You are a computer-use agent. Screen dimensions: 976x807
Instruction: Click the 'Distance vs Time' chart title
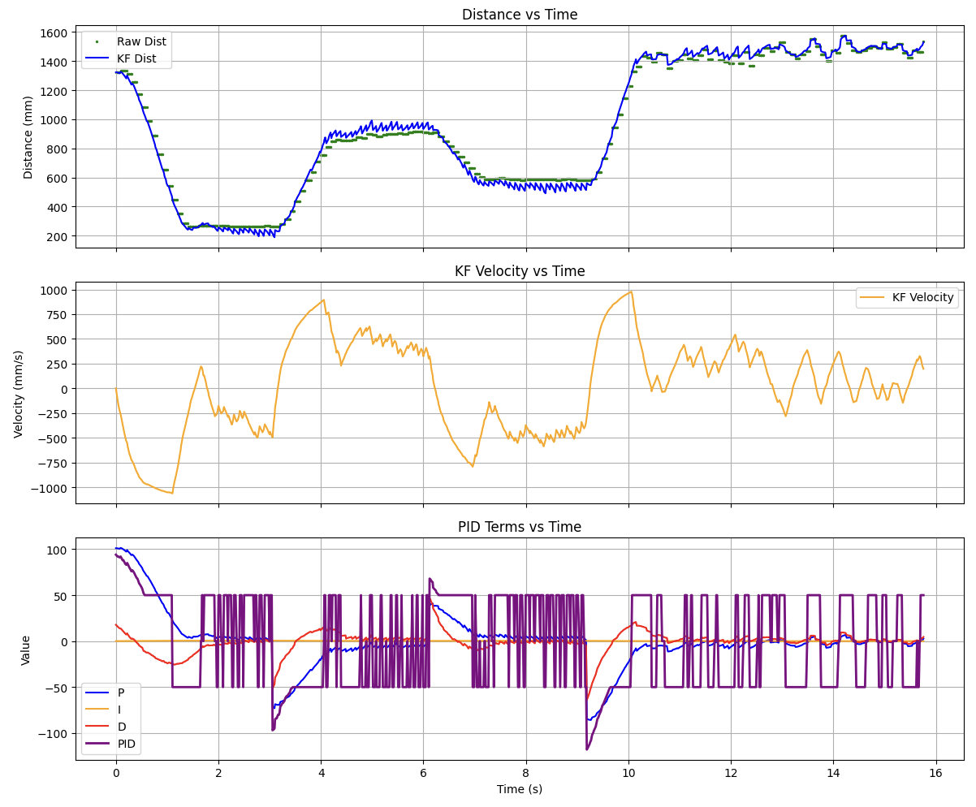click(520, 15)
